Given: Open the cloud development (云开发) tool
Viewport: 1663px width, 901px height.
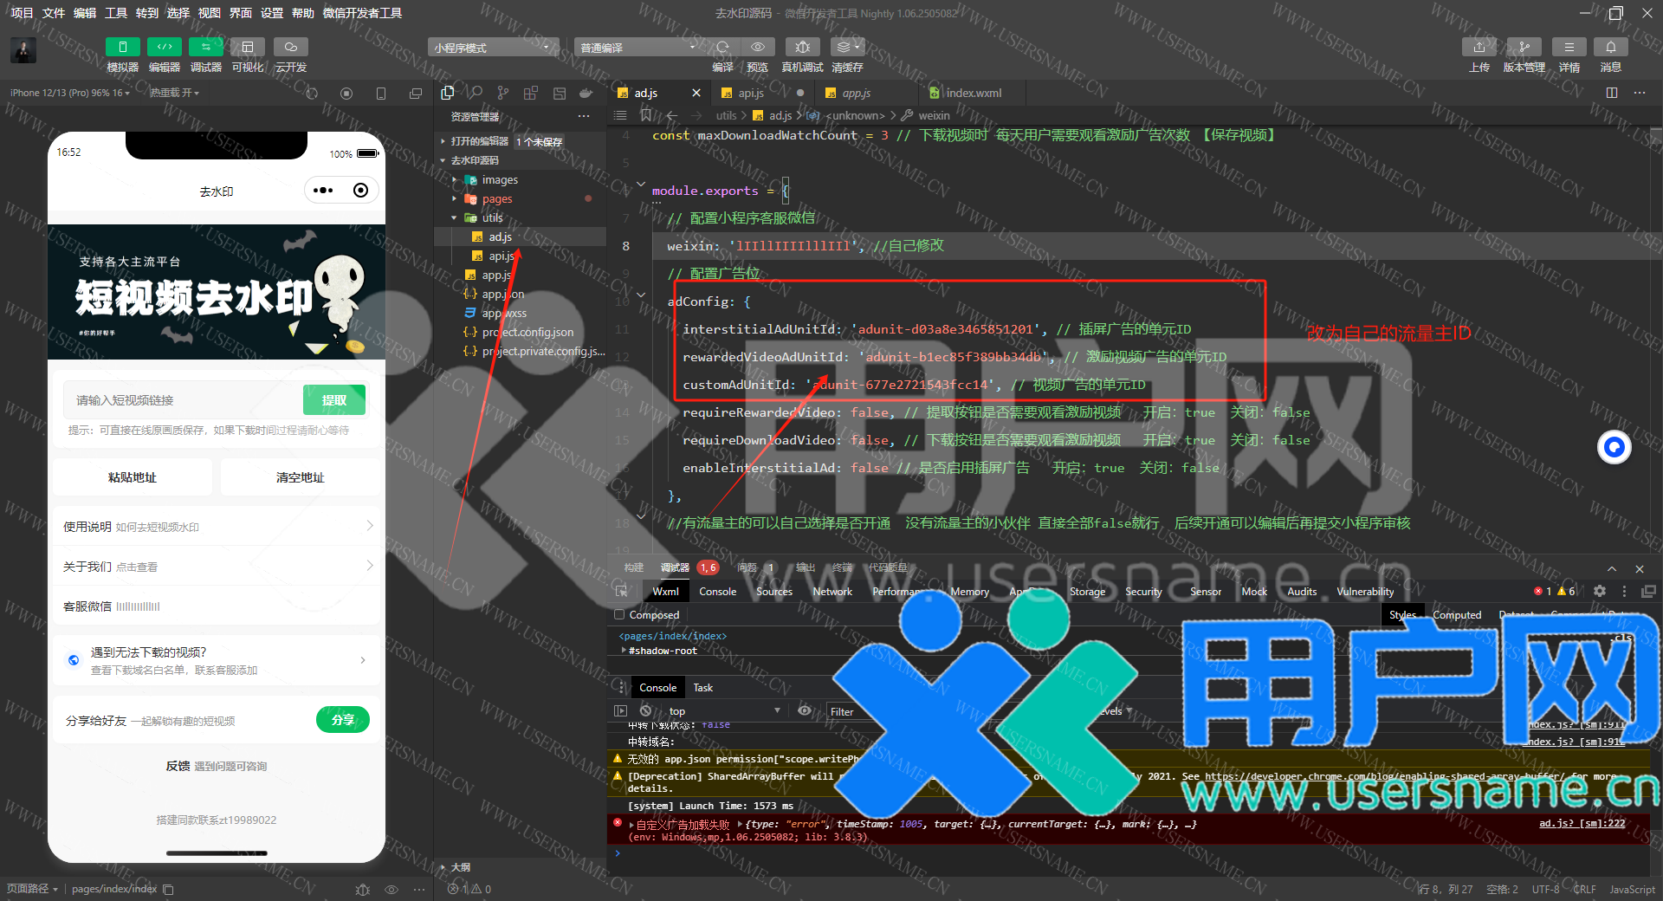Looking at the screenshot, I should point(290,48).
